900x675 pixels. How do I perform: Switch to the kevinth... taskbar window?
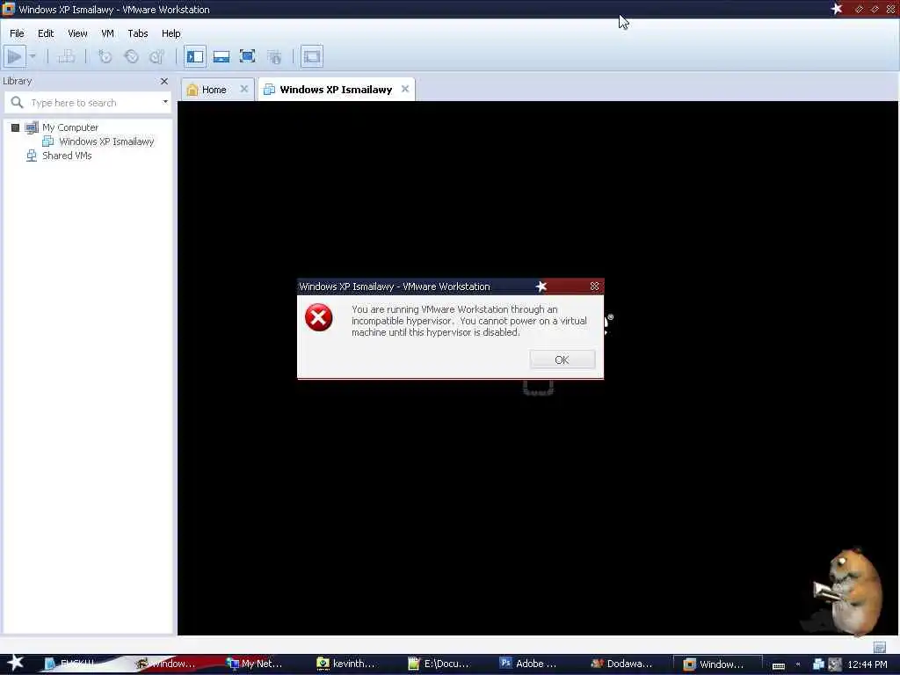click(346, 664)
